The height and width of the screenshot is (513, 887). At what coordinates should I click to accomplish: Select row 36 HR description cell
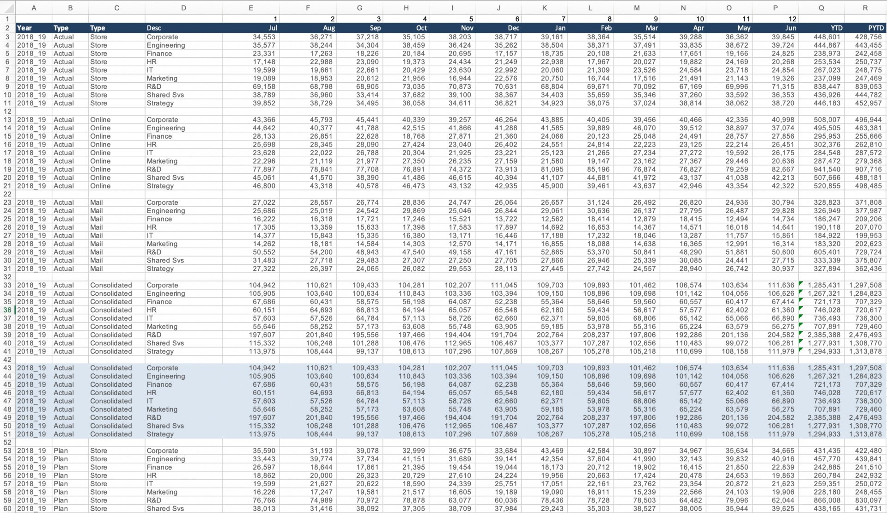pyautogui.click(x=183, y=310)
